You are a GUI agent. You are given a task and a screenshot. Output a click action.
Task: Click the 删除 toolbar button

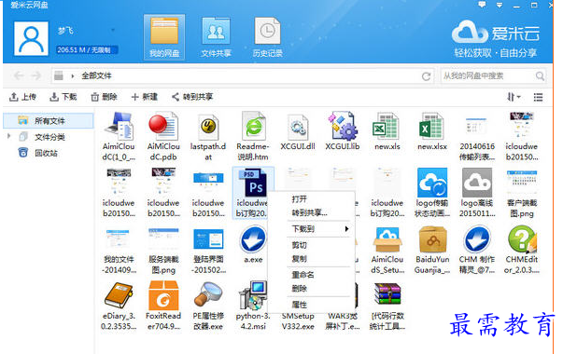[x=104, y=97]
